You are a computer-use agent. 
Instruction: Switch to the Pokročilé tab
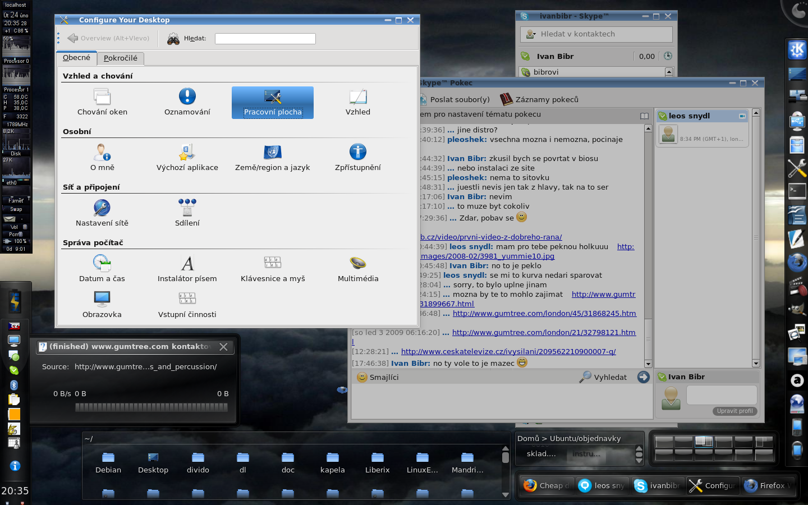(121, 58)
